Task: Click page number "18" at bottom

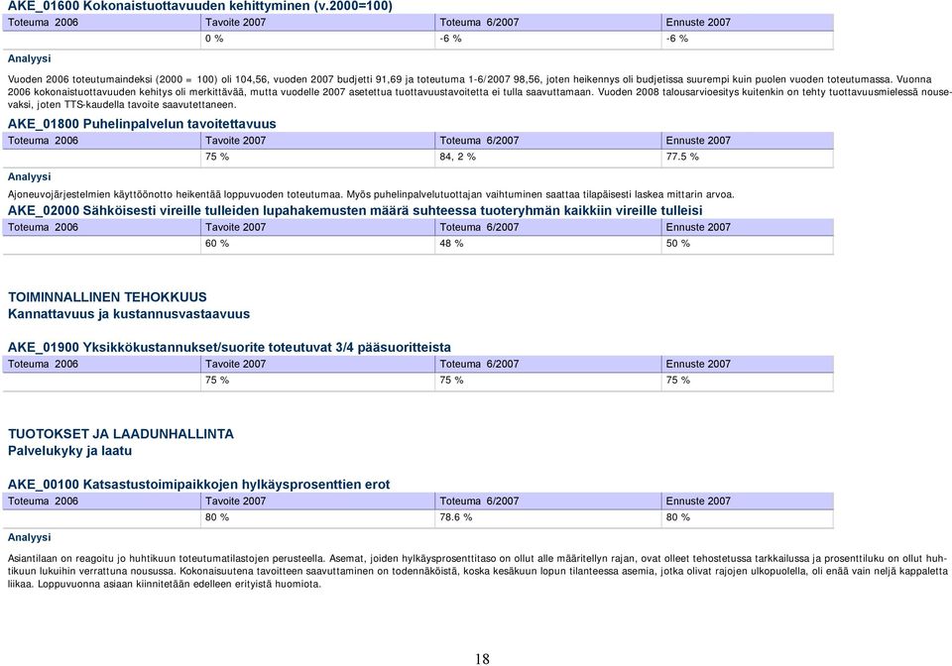Action: tap(482, 659)
